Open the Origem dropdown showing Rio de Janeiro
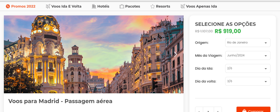 [248, 43]
